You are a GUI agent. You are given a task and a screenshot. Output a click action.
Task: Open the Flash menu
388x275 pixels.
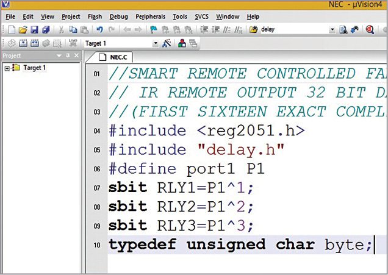coord(95,16)
